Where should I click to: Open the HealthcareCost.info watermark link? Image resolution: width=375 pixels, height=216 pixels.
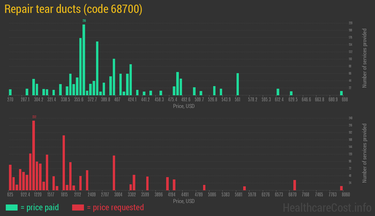click(x=327, y=207)
